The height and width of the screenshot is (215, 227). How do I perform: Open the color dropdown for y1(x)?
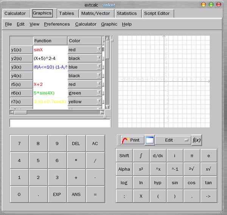[98, 49]
